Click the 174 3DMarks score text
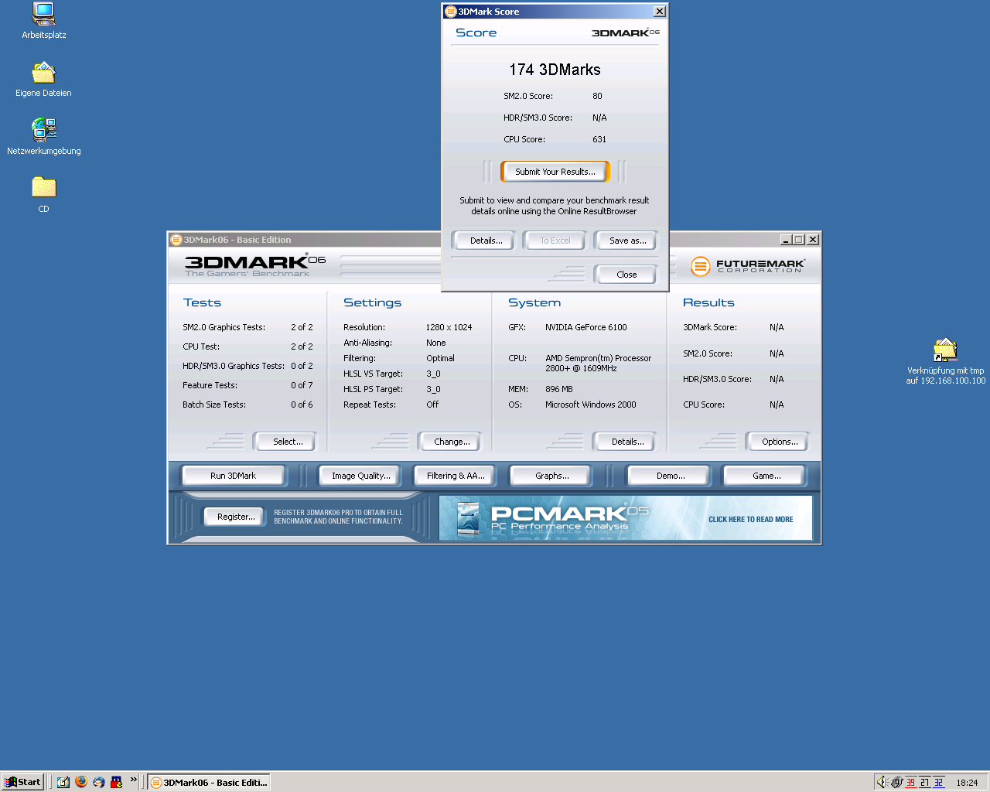990x792 pixels. pyautogui.click(x=555, y=70)
